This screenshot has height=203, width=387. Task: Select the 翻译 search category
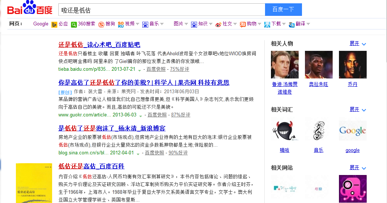[x=301, y=24]
